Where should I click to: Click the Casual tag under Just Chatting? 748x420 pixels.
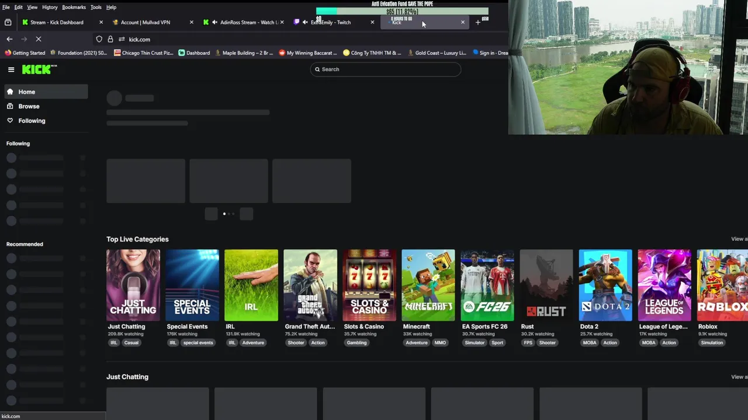click(131, 343)
